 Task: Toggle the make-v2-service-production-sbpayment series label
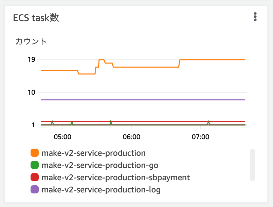115,177
